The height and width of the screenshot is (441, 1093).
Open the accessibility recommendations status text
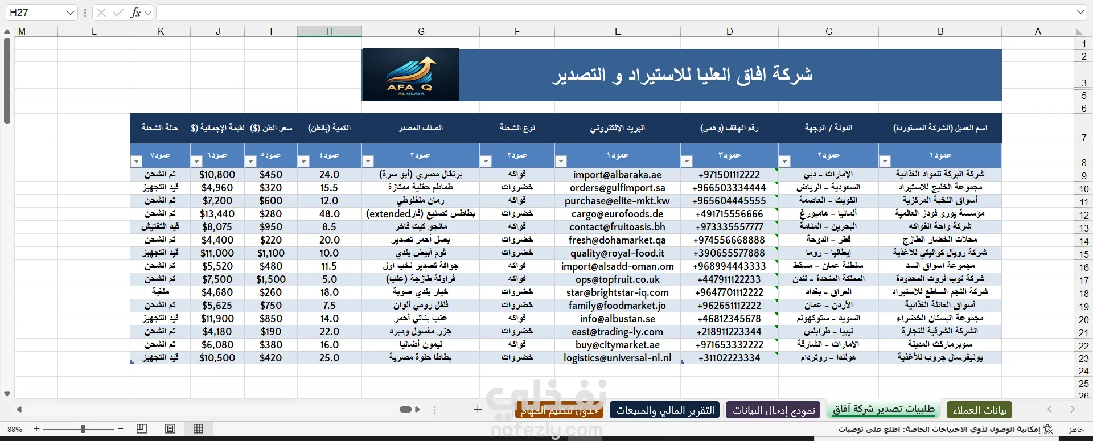click(939, 429)
